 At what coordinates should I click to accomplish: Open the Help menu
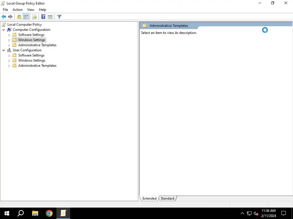point(42,10)
